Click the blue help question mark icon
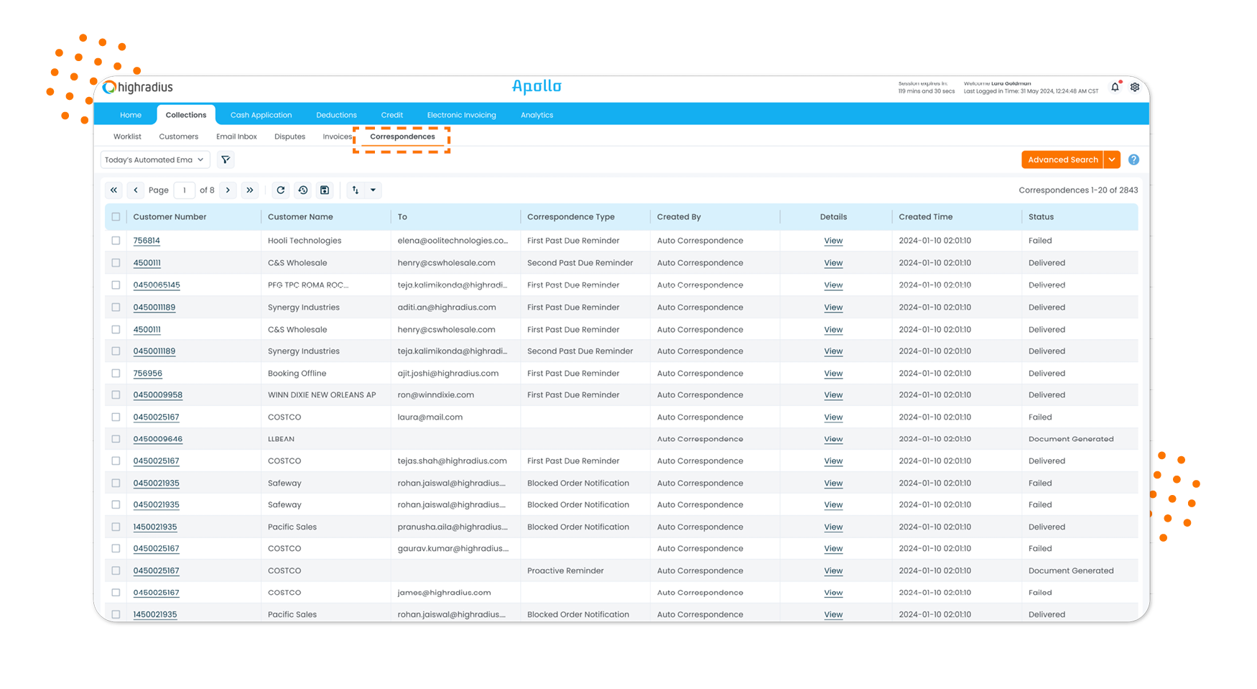 tap(1133, 159)
